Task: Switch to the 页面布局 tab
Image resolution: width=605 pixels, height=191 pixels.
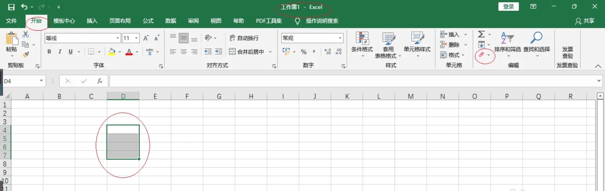Action: coord(120,21)
